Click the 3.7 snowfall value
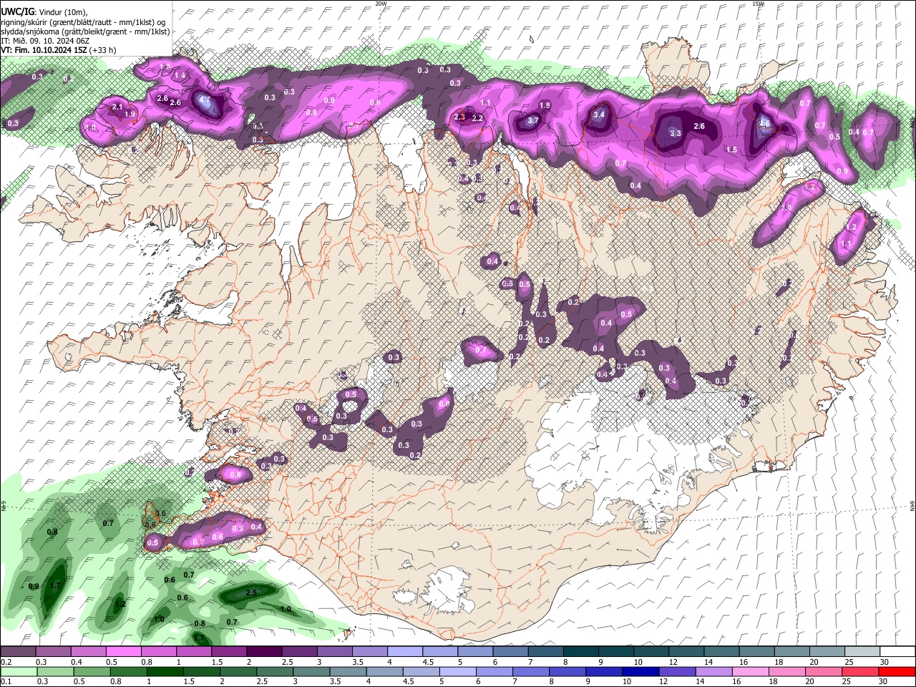The width and height of the screenshot is (916, 687). tap(533, 121)
